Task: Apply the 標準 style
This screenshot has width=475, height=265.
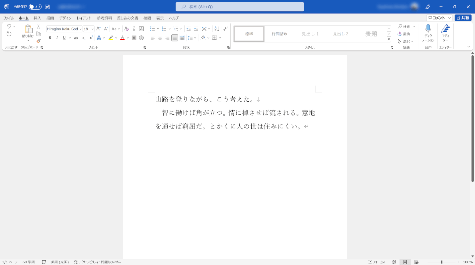Action: click(x=249, y=34)
